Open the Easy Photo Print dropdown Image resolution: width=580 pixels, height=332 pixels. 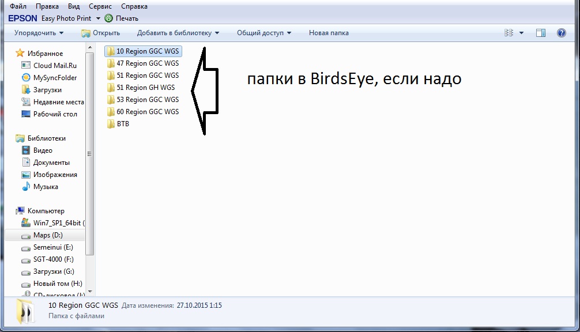point(98,18)
